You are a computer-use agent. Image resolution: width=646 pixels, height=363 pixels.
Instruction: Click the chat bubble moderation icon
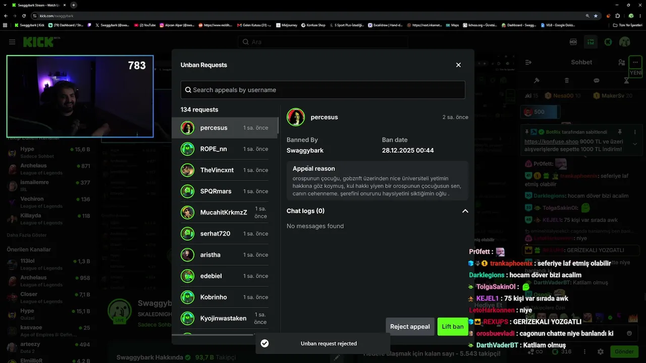tap(597, 81)
